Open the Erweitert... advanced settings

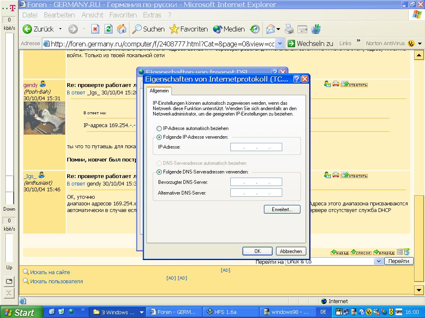point(282,210)
